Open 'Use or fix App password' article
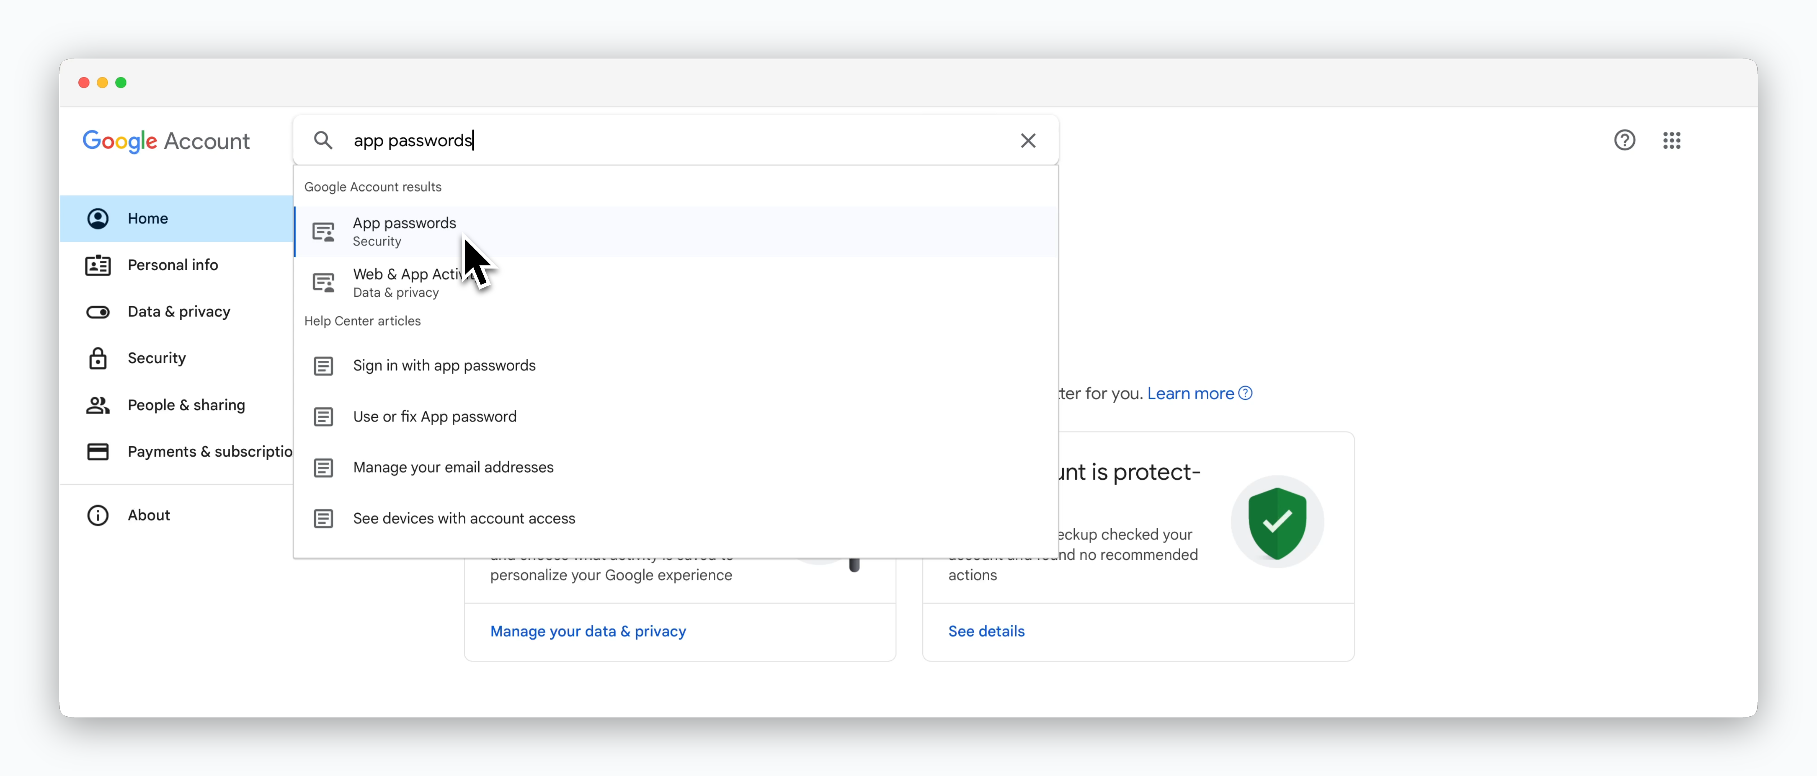The width and height of the screenshot is (1817, 776). pos(676,416)
